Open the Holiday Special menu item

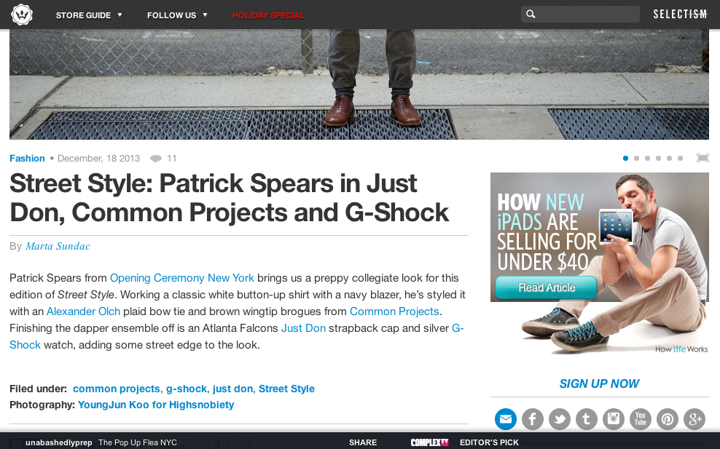pos(268,15)
